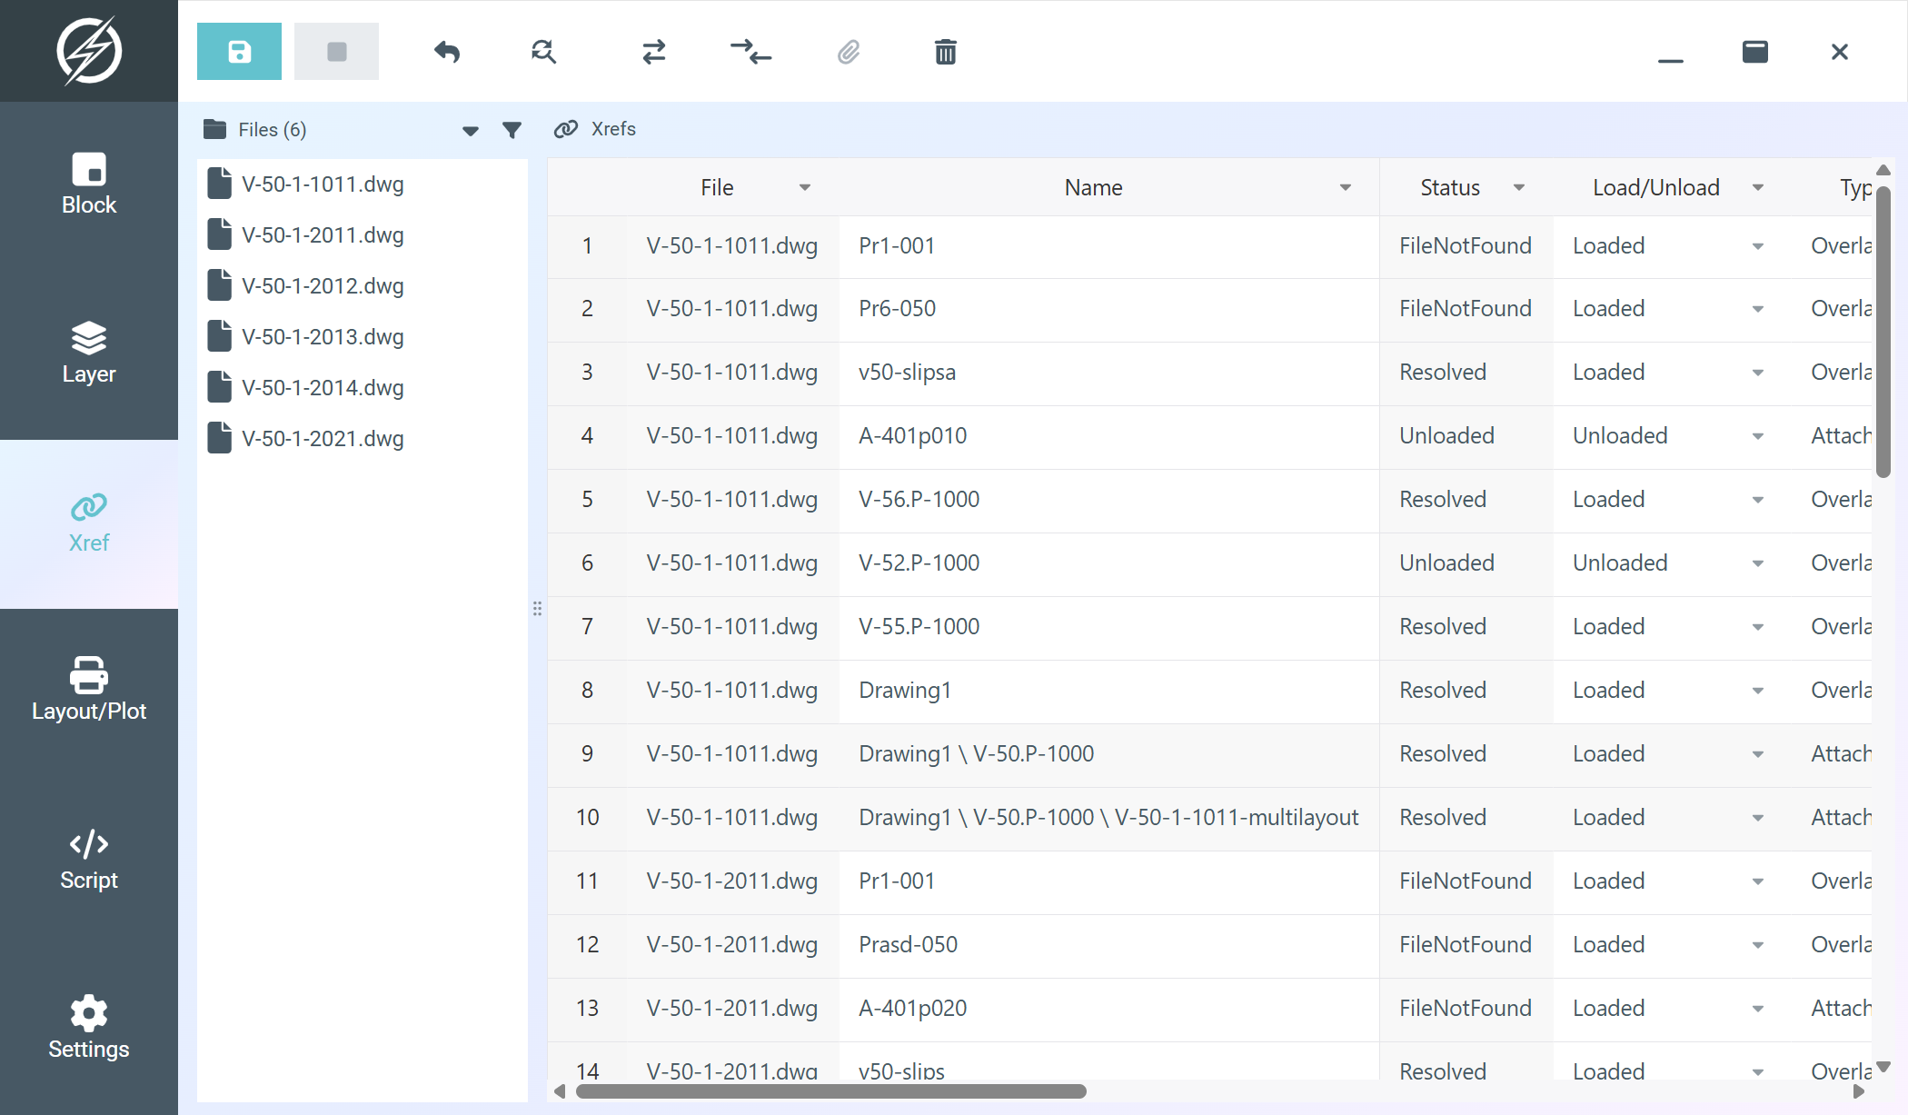Expand the Files (6) dropdown arrow

[x=470, y=131]
